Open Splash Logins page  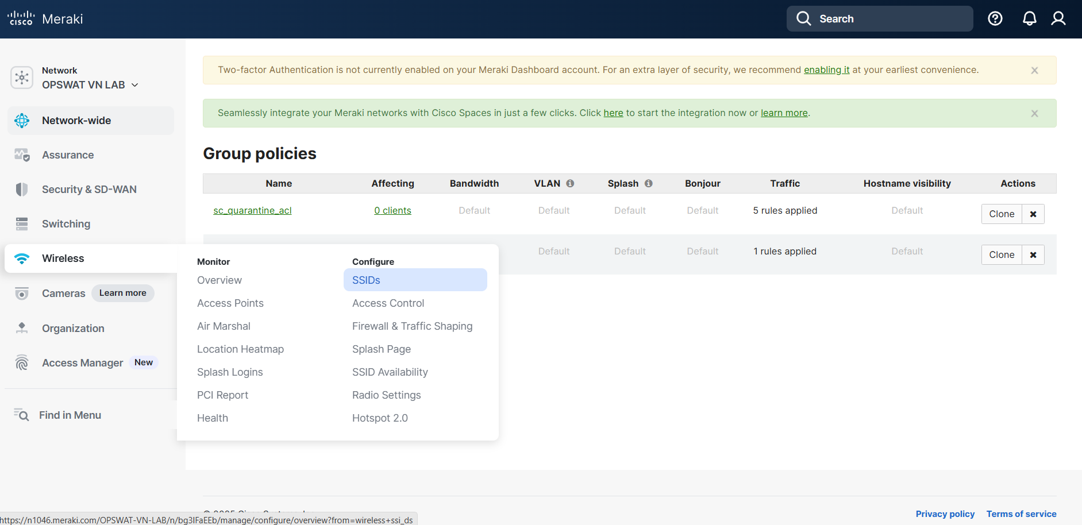coord(230,372)
